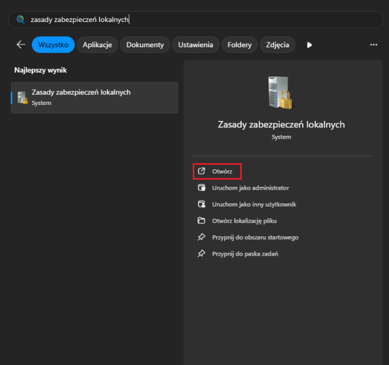Click the shield icon for Uruchom jako administrator
The height and width of the screenshot is (365, 389).
point(201,188)
